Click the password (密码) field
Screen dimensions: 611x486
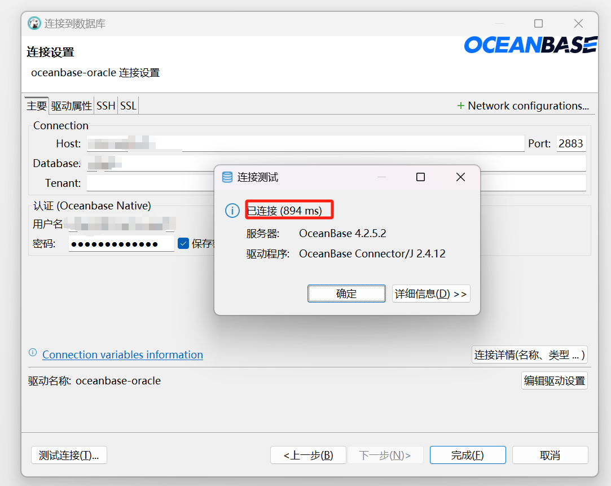(x=121, y=244)
